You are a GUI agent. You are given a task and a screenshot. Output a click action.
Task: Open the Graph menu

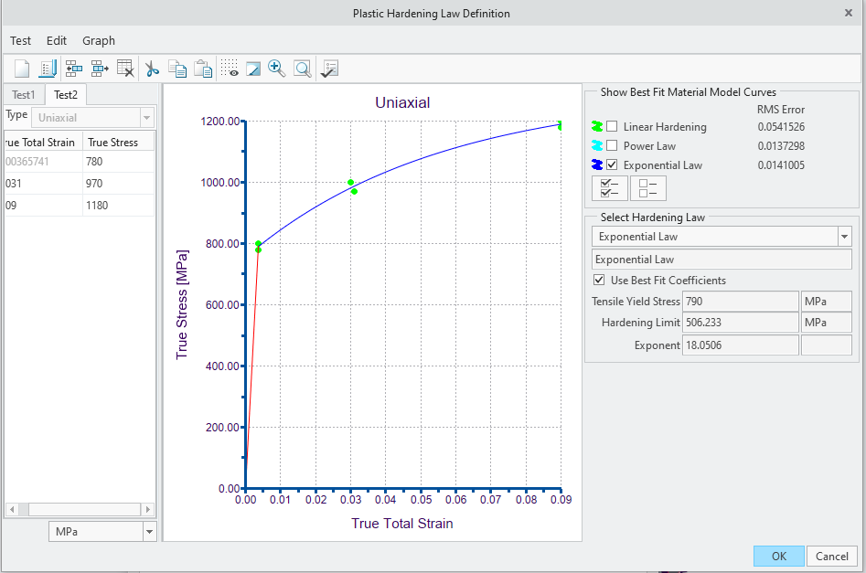[x=99, y=40]
